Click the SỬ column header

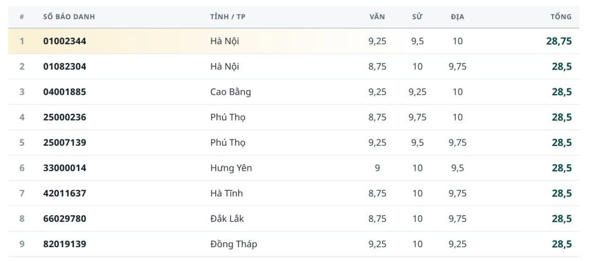[x=417, y=17]
